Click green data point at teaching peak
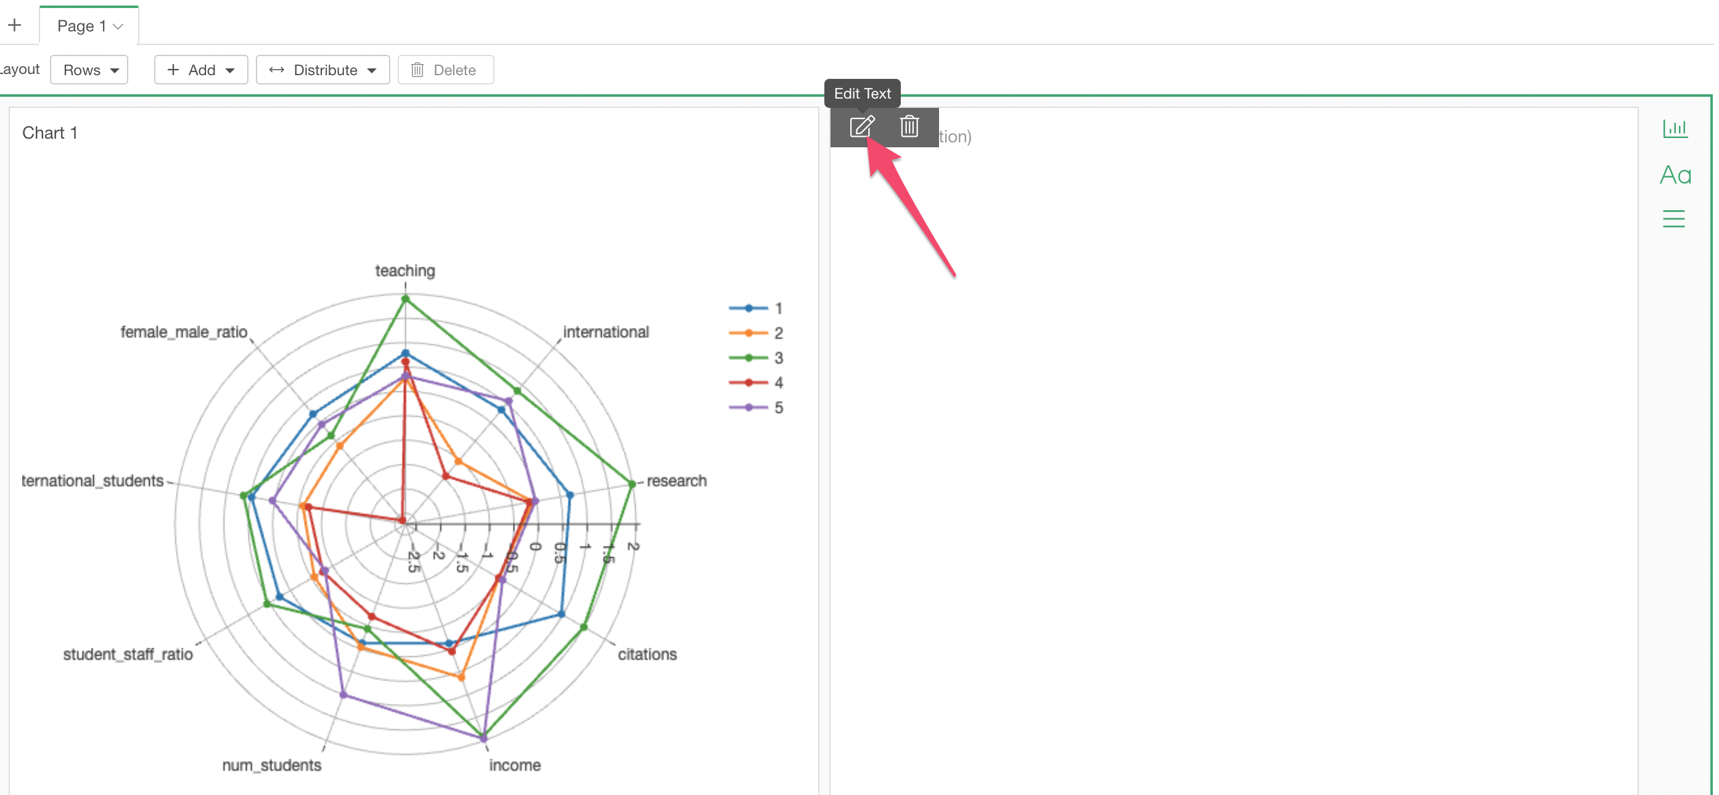Viewport: 1719px width, 795px height. [x=405, y=299]
